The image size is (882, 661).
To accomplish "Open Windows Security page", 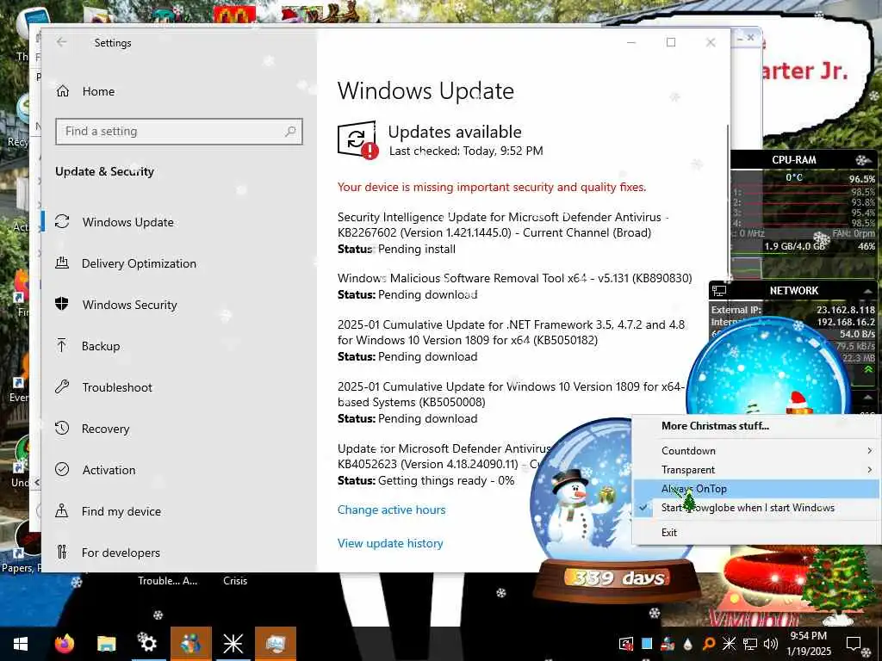I will tap(129, 305).
